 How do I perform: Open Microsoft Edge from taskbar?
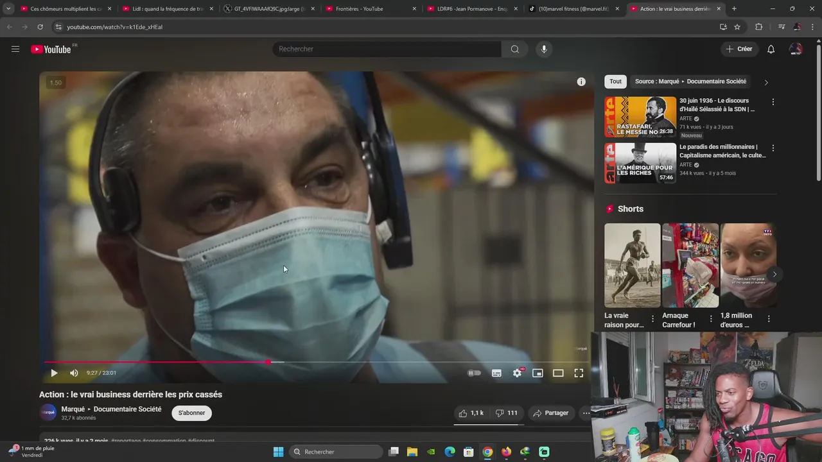(450, 452)
